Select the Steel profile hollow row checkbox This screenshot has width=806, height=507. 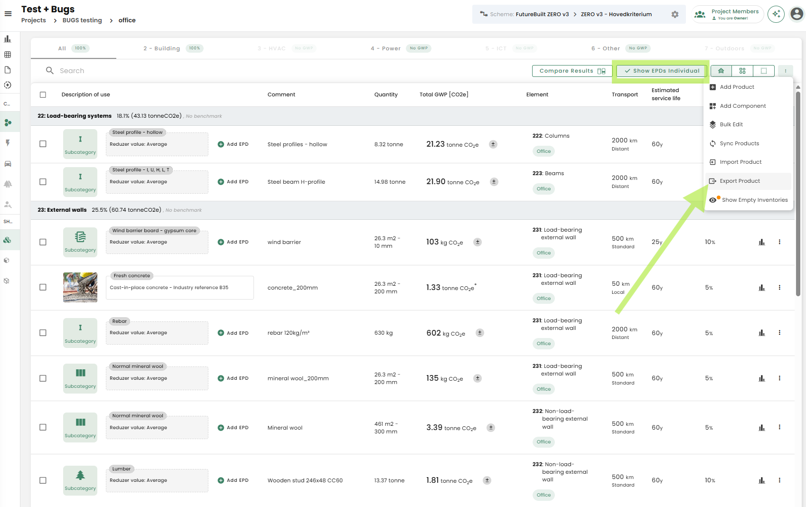click(43, 144)
